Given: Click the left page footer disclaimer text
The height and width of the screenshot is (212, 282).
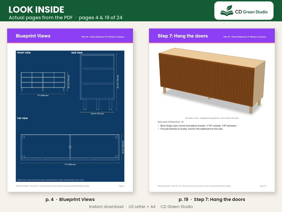Looking at the screenshot, I should 52,186.
